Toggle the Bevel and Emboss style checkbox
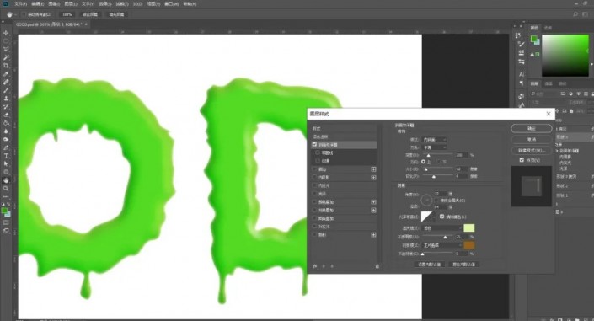 (314, 144)
